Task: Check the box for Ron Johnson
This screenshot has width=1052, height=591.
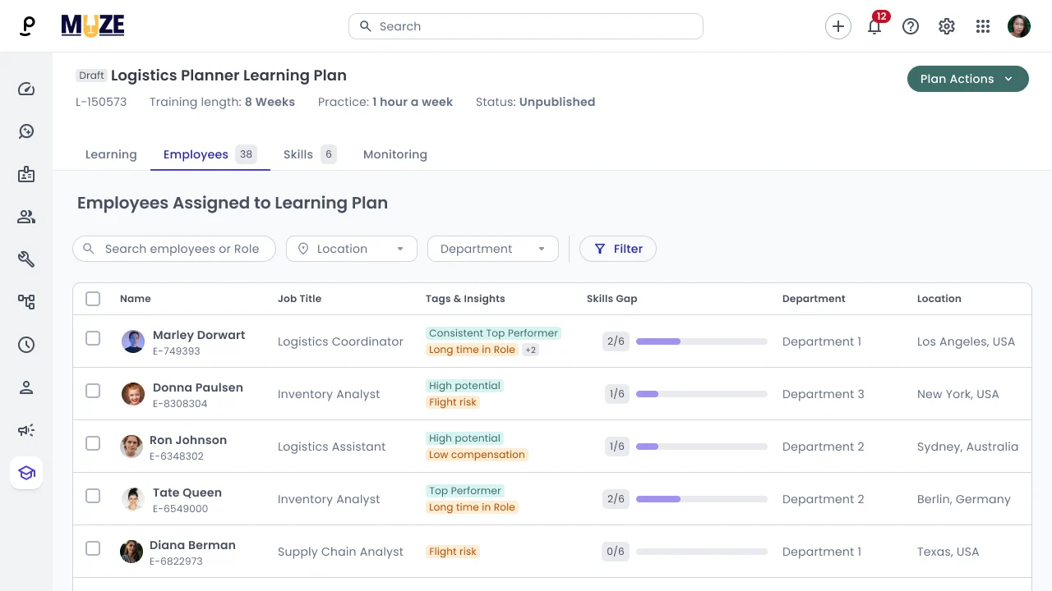Action: point(93,443)
